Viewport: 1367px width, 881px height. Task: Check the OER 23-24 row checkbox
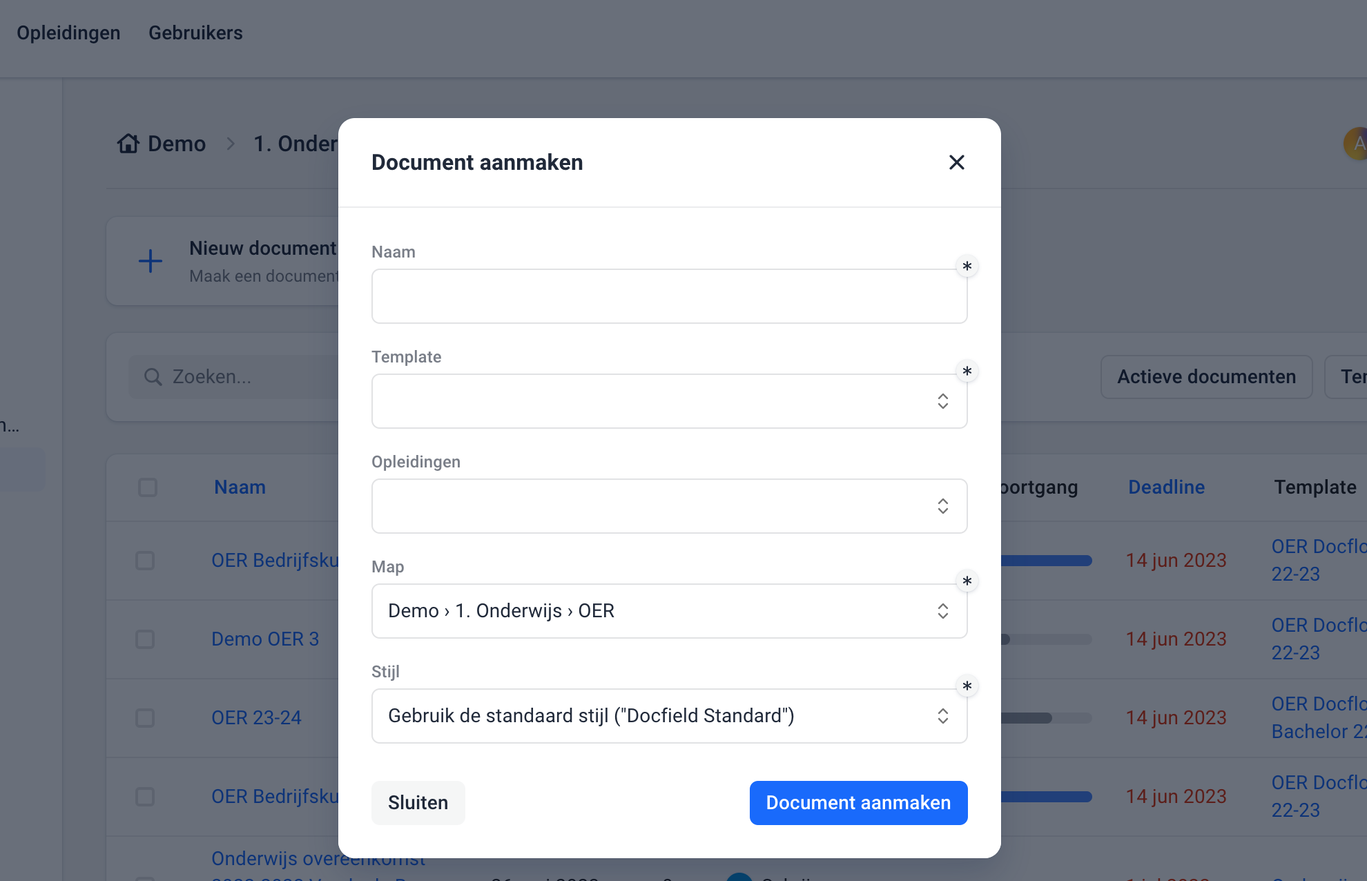click(145, 718)
